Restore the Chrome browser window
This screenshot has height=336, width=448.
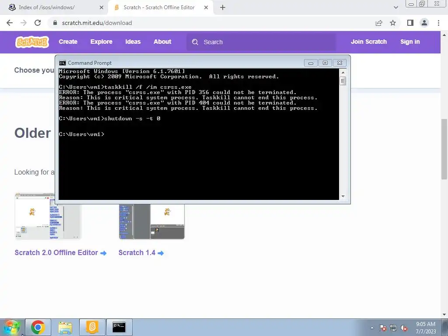pos(422,3)
